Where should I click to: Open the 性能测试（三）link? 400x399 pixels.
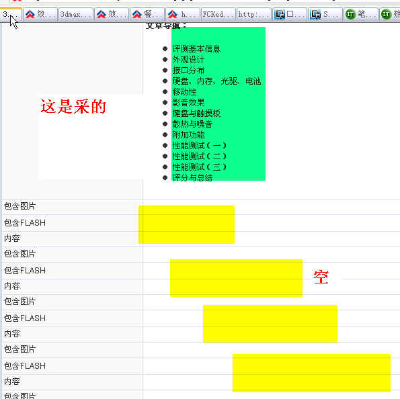coord(199,167)
